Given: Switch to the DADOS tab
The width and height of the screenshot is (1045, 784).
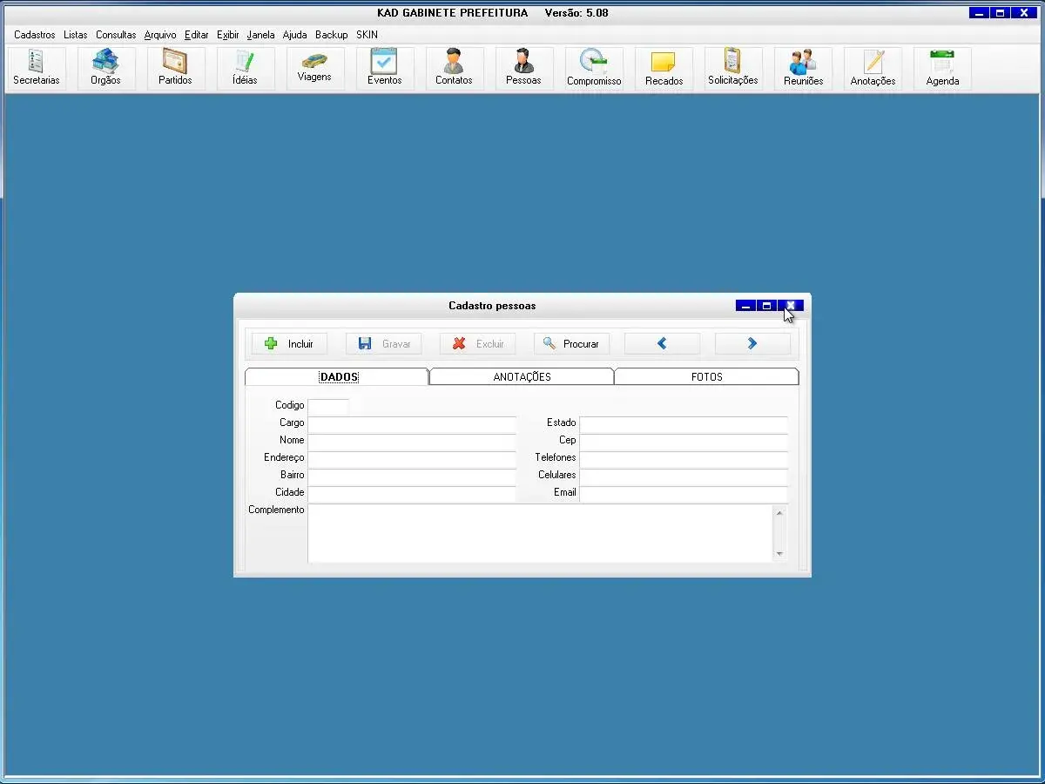Looking at the screenshot, I should coord(337,377).
